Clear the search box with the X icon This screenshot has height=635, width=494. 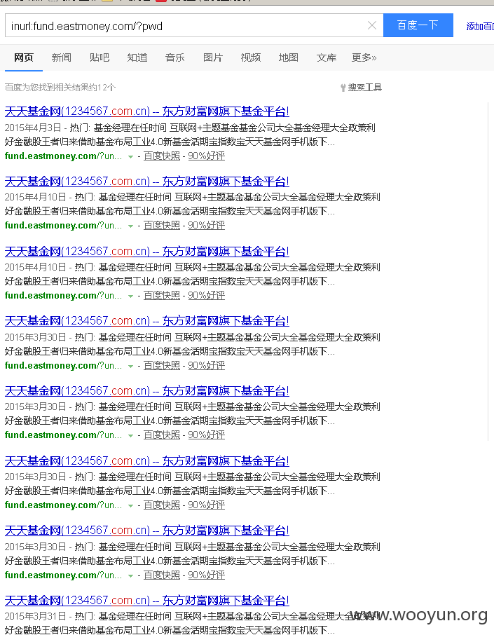(371, 25)
